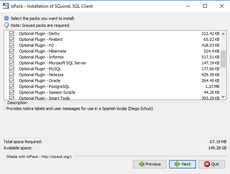The width and height of the screenshot is (230, 174).
Task: Go back with the Previous button
Action: [x=150, y=164]
